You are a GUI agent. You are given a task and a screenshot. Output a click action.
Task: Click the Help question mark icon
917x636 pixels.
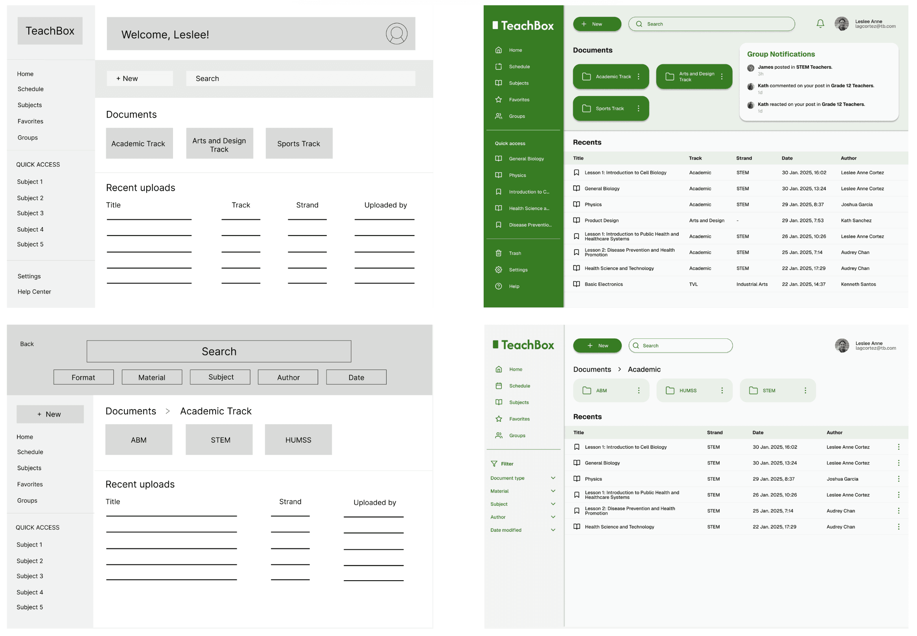tap(499, 286)
